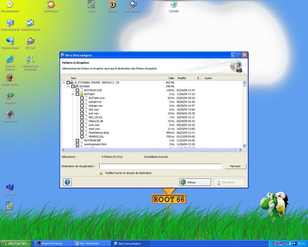Click the Récupérer button
This screenshot has height=247, width=308.
coord(229,182)
